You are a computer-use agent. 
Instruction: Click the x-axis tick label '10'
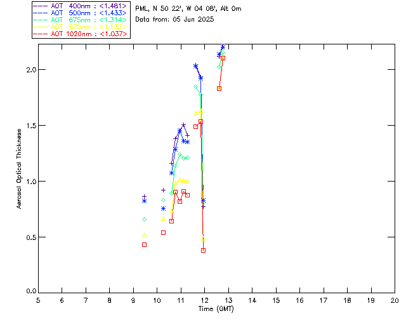click(x=157, y=300)
